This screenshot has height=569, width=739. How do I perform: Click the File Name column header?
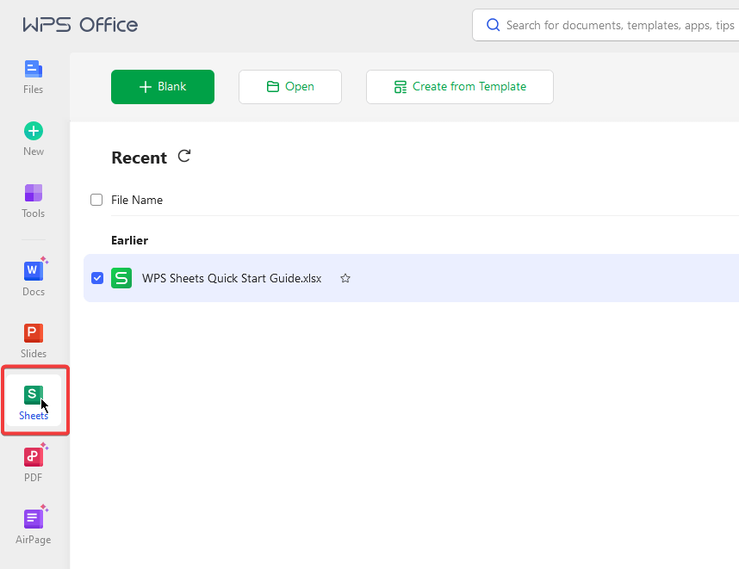(x=138, y=199)
